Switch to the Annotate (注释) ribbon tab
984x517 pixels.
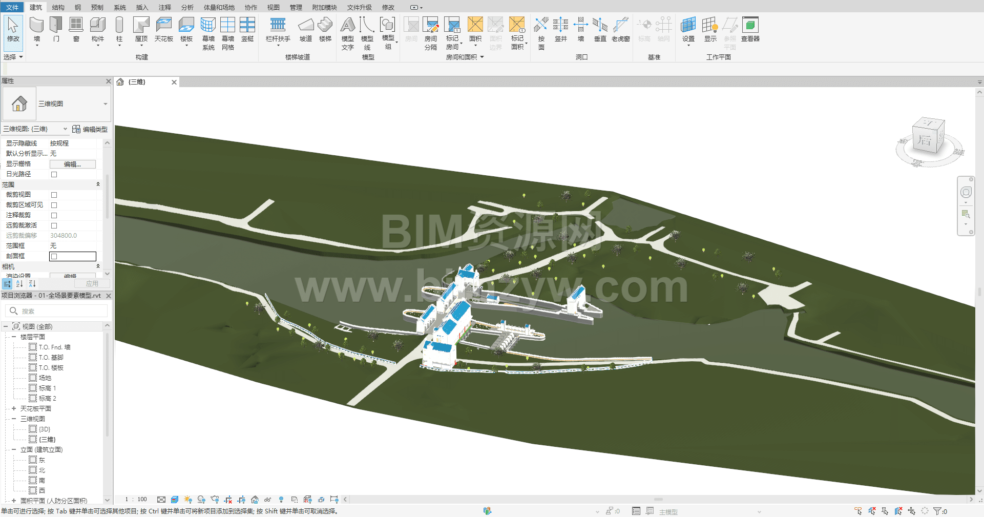(164, 7)
